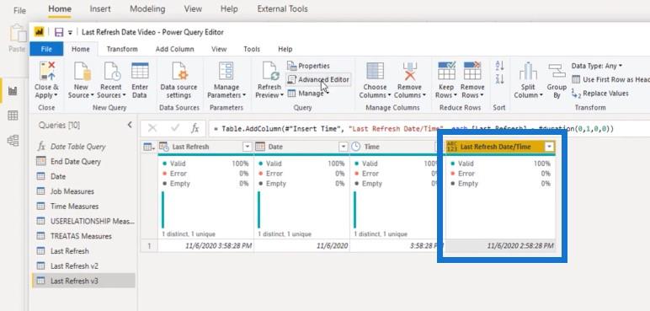Image resolution: width=650 pixels, height=311 pixels.
Task: Change Time column data type icon
Action: (355, 147)
